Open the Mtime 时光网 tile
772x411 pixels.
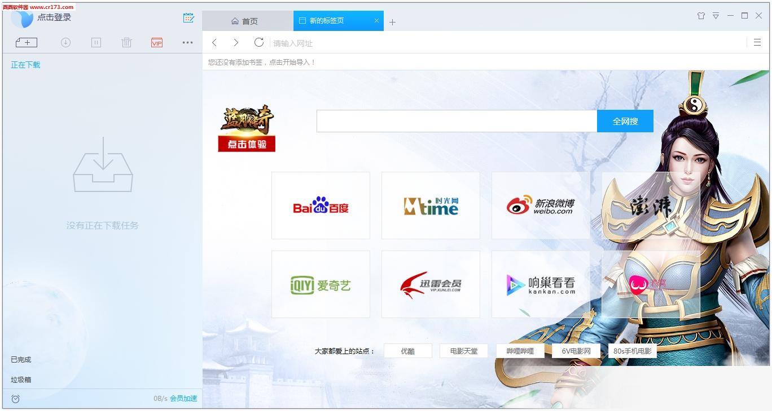click(431, 205)
